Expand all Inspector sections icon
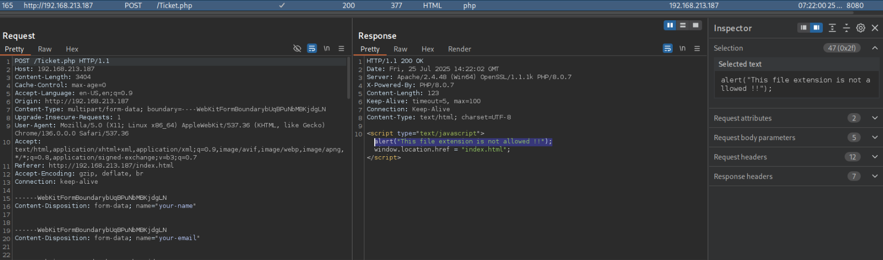883x260 pixels. tap(832, 28)
